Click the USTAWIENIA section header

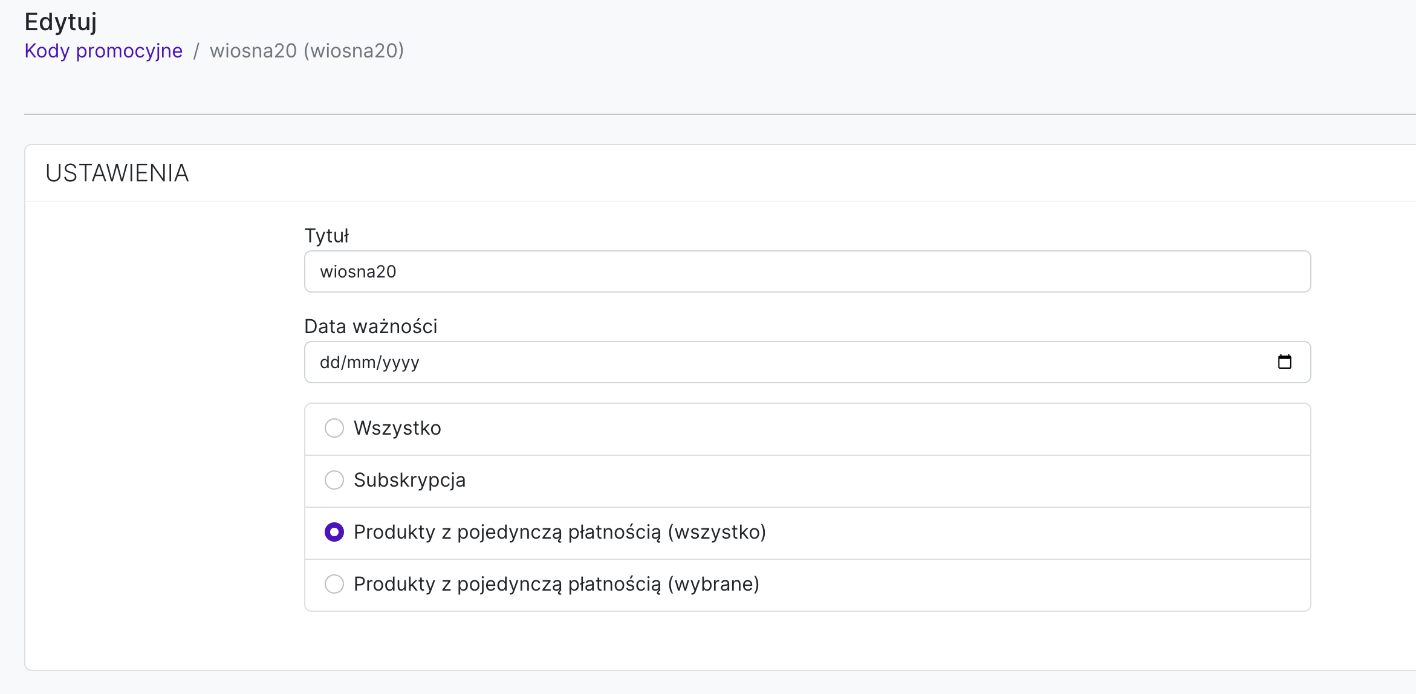[x=117, y=173]
